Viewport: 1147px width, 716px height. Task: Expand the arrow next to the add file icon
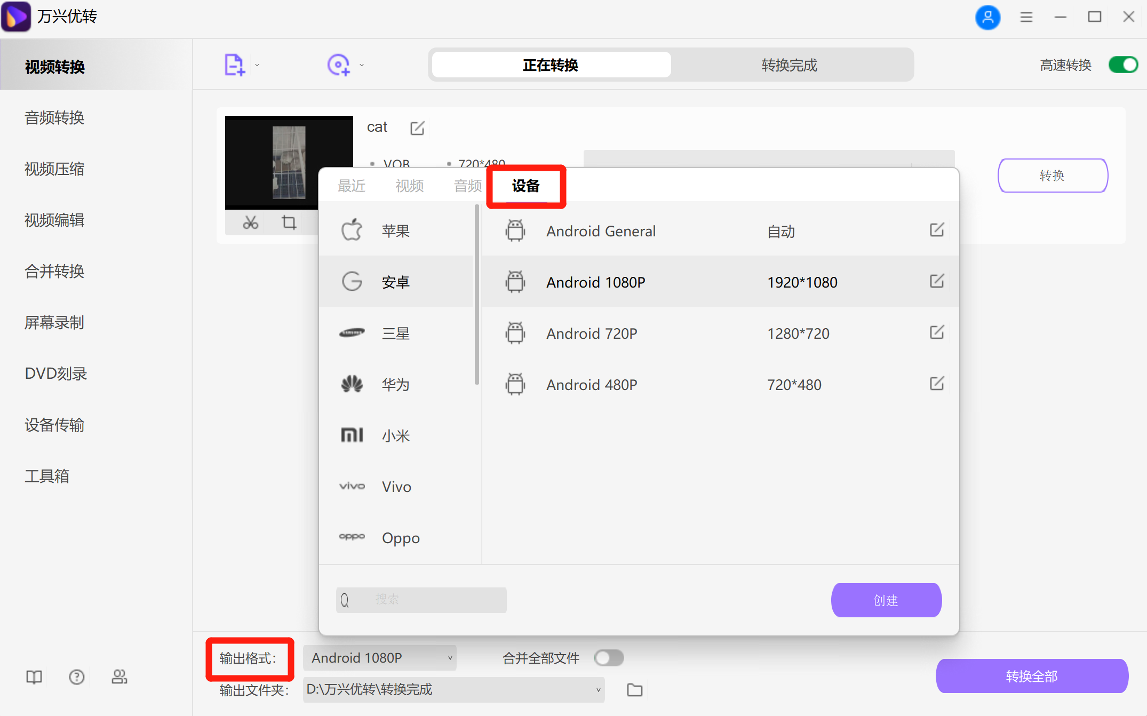click(257, 64)
